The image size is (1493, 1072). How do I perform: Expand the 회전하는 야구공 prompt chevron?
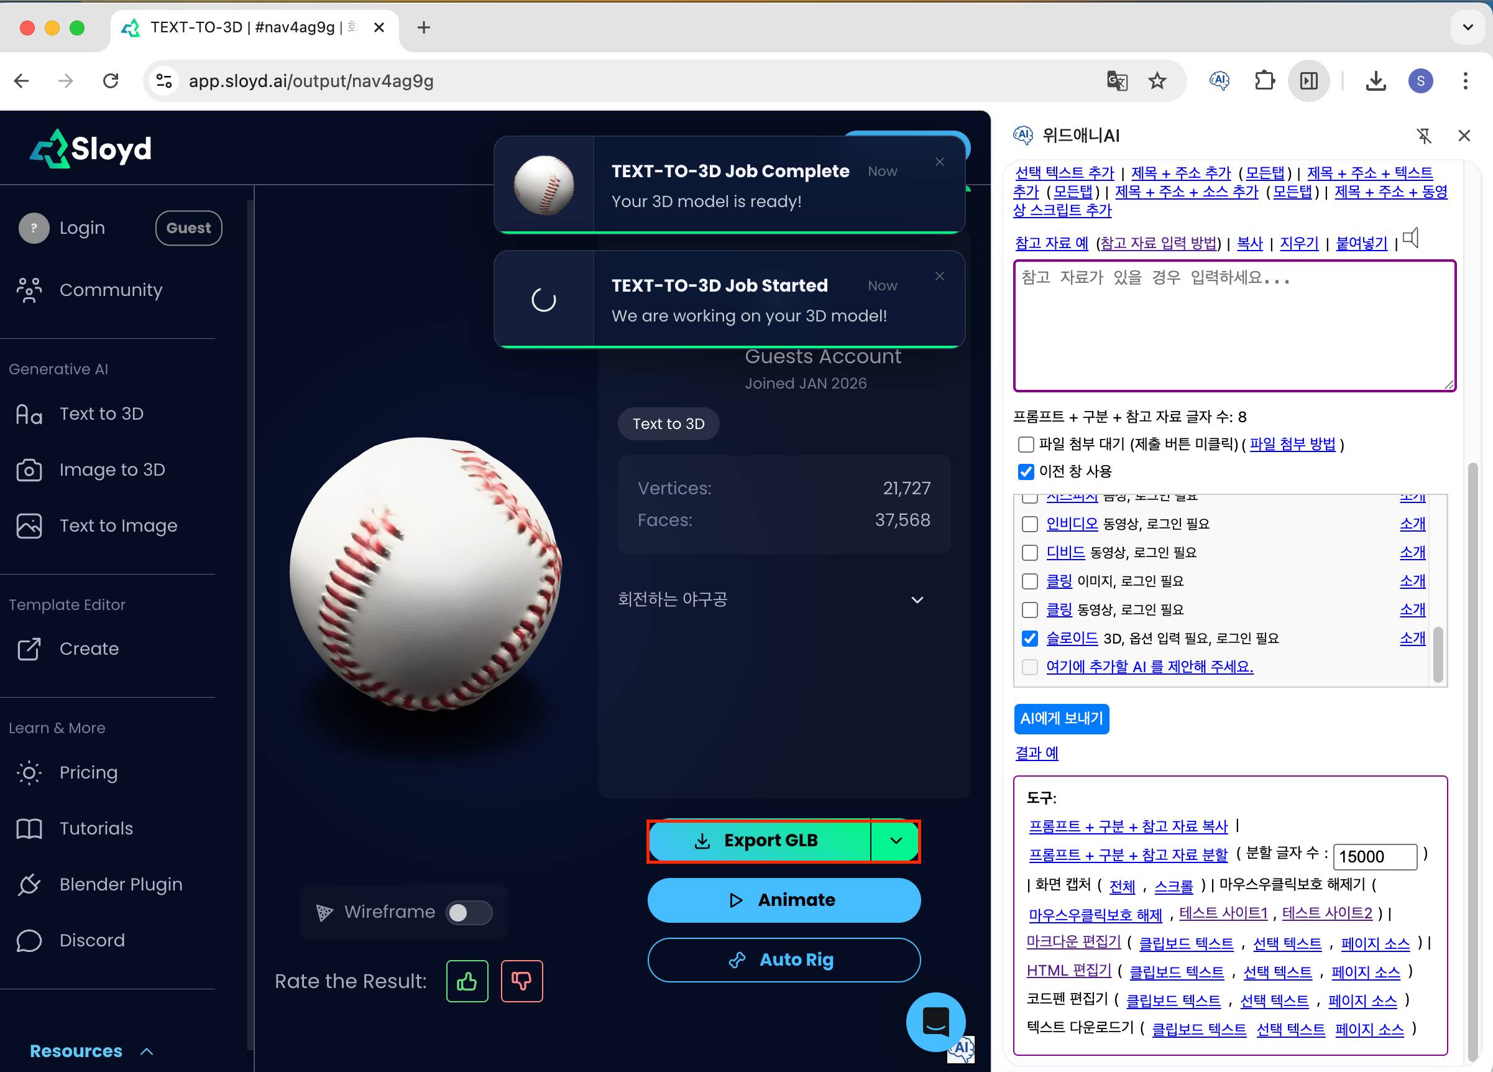917,600
